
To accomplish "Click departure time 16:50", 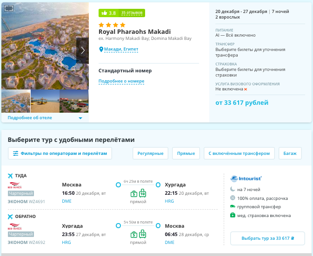I will coord(68,193).
